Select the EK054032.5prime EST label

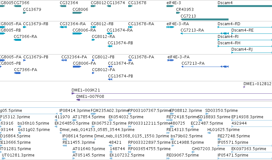tap(126, 117)
